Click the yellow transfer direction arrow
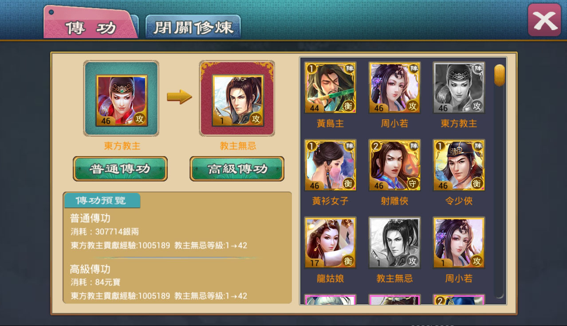Screen dimensions: 567x326 179,97
